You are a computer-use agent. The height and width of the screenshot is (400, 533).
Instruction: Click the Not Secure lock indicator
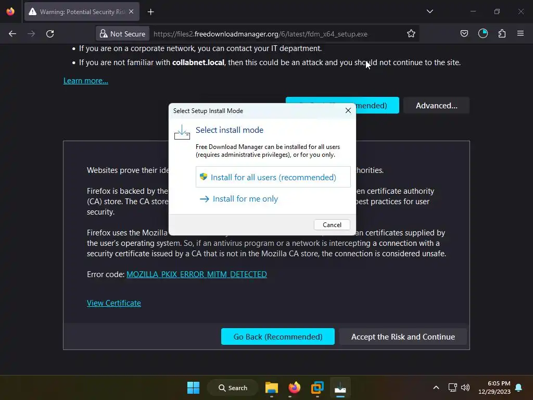tap(122, 34)
